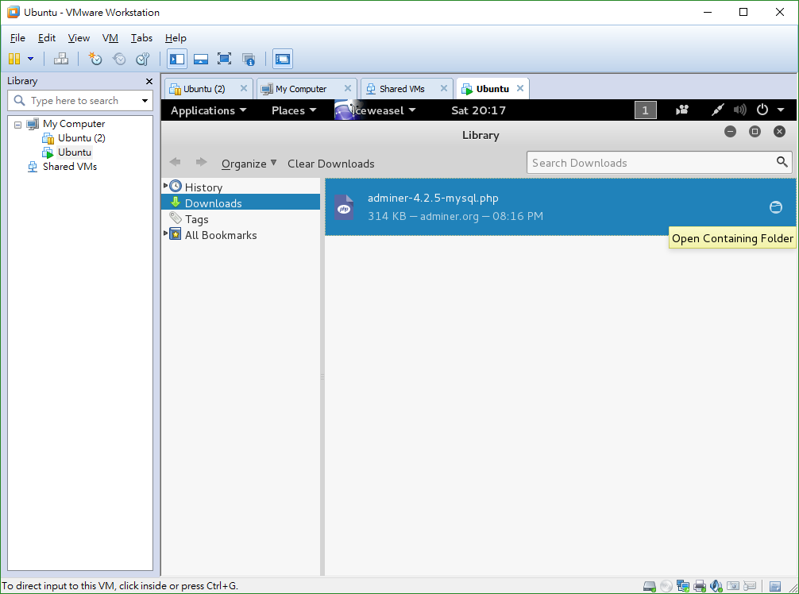The height and width of the screenshot is (594, 799).
Task: Collapse the My Computer tree node
Action: (x=17, y=125)
